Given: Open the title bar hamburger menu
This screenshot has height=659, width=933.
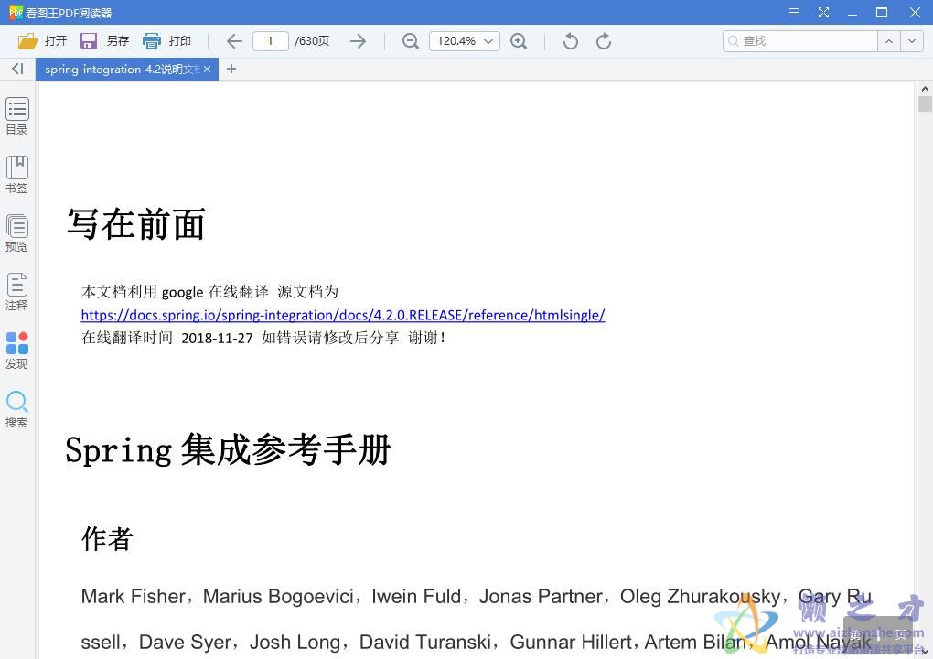Looking at the screenshot, I should click(793, 13).
